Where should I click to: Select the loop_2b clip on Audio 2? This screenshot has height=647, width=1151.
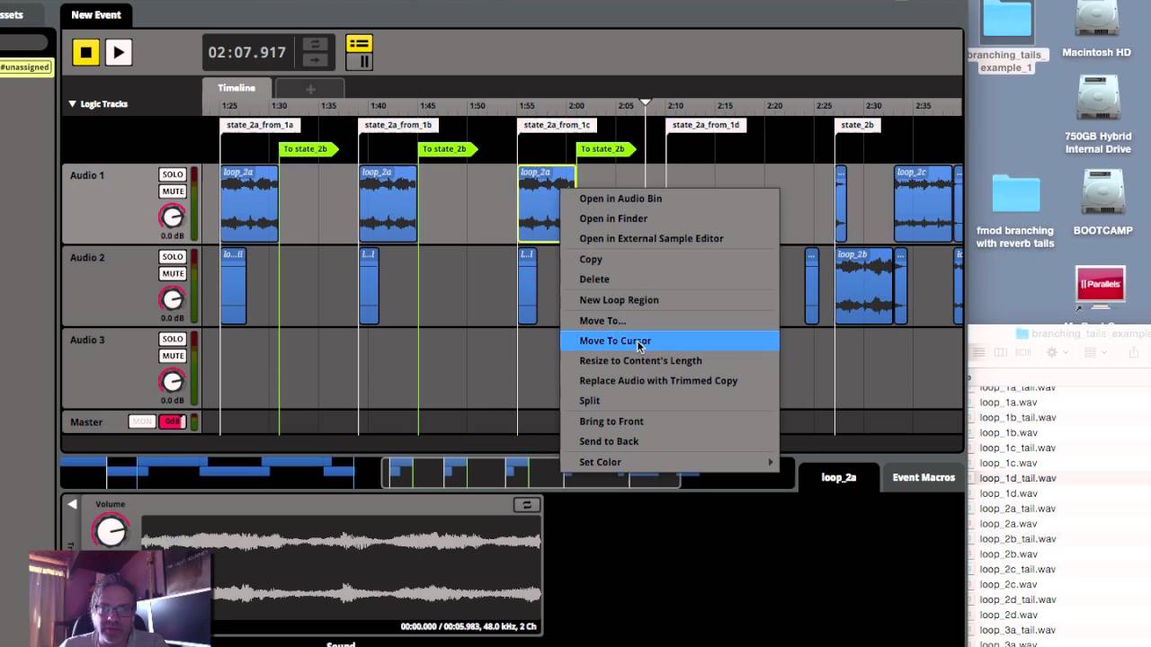point(864,286)
